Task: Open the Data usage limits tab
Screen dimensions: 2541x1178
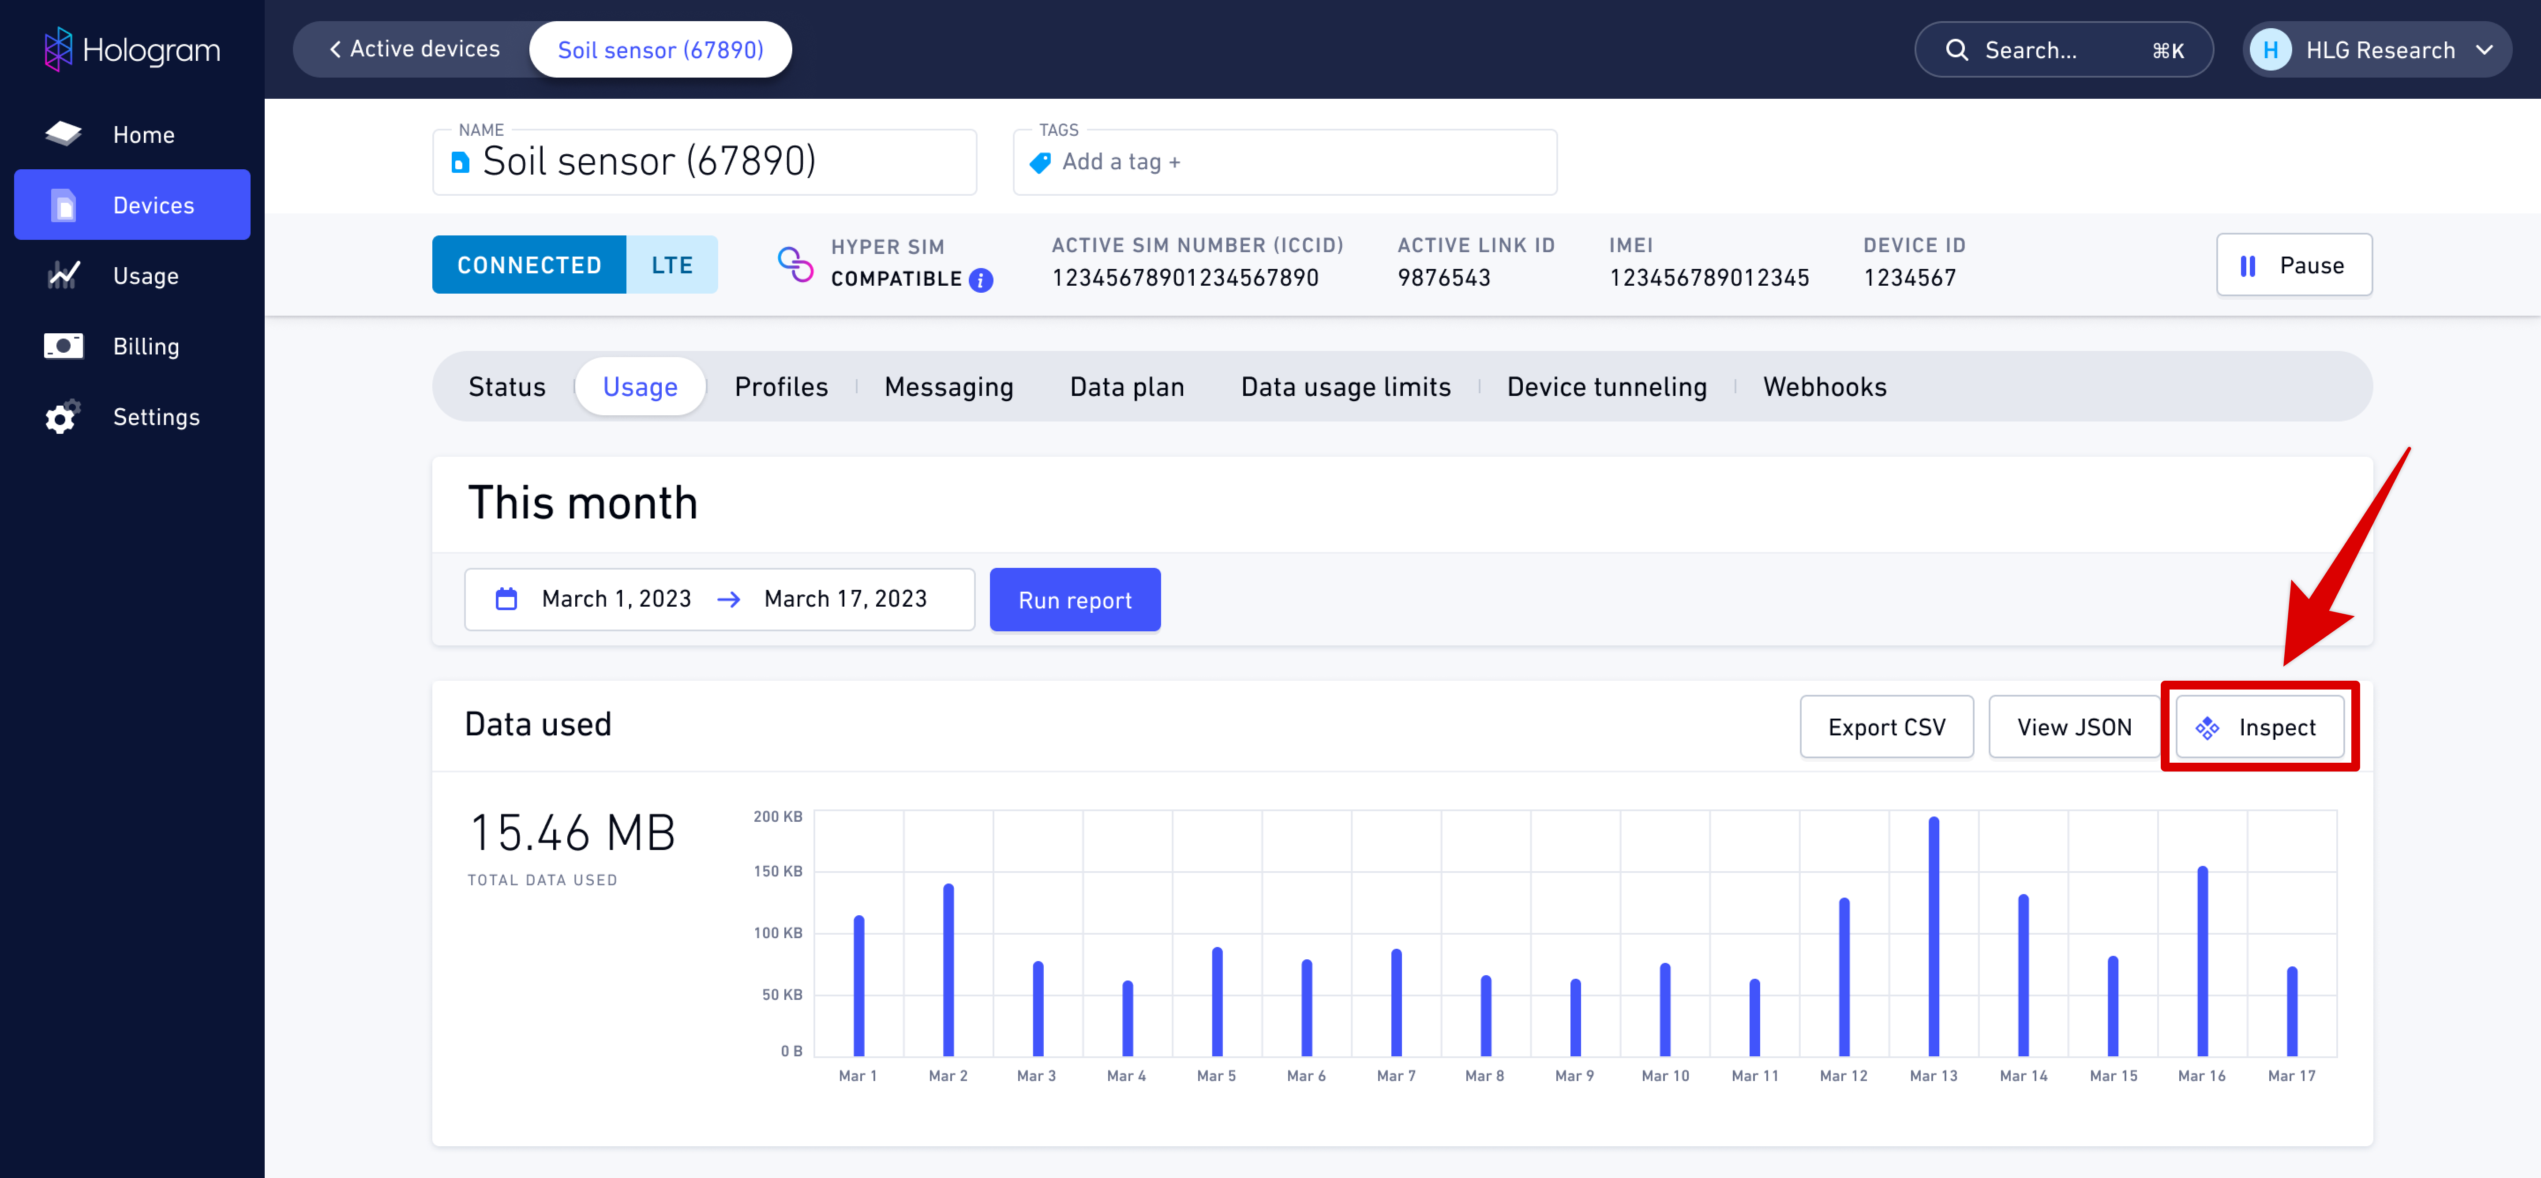Action: [x=1345, y=387]
